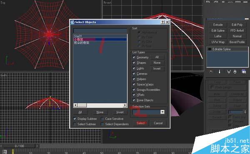Click the Invert button below the object list
This screenshot has height=154, width=250.
pos(120,112)
